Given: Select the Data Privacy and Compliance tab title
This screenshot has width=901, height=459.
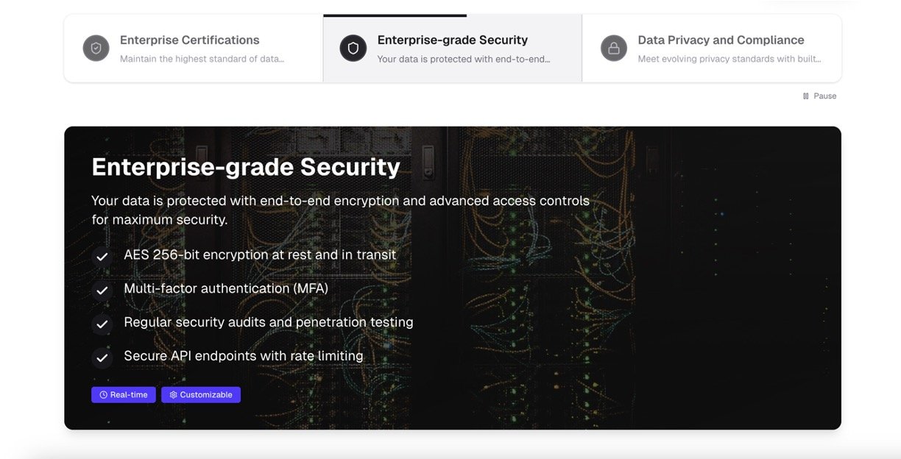Looking at the screenshot, I should click(721, 40).
